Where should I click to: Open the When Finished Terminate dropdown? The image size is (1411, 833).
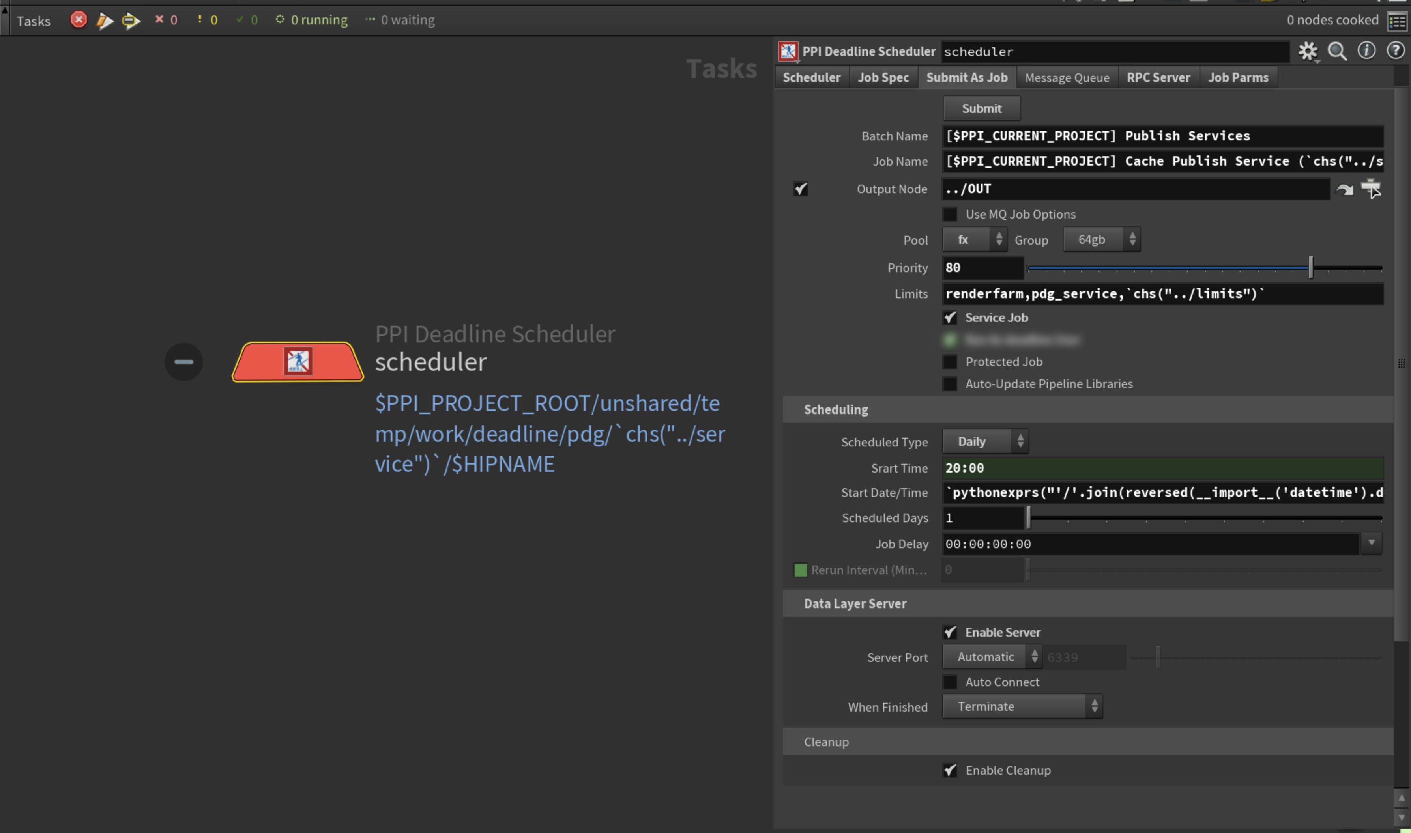point(1022,707)
